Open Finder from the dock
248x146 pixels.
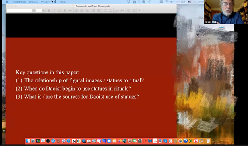[x=28, y=141]
